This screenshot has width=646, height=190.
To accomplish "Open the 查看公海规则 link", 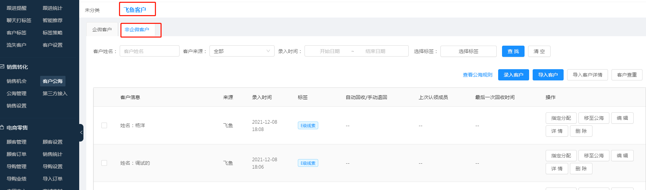I will 478,75.
